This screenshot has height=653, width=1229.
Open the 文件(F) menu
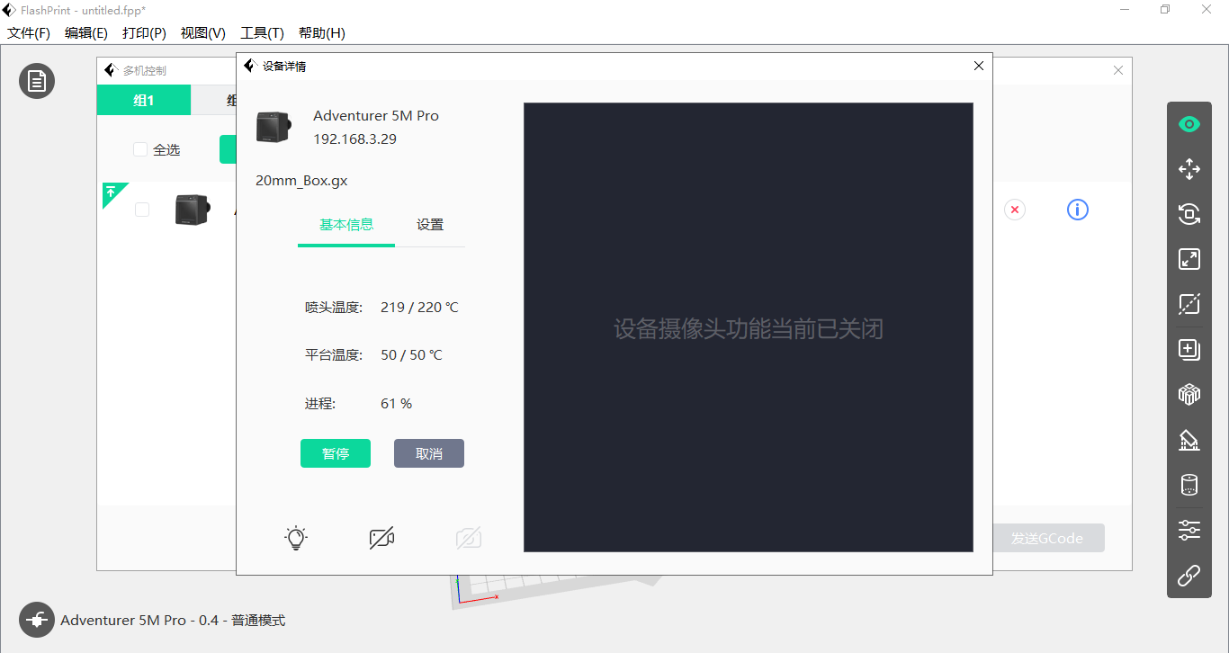pos(29,33)
